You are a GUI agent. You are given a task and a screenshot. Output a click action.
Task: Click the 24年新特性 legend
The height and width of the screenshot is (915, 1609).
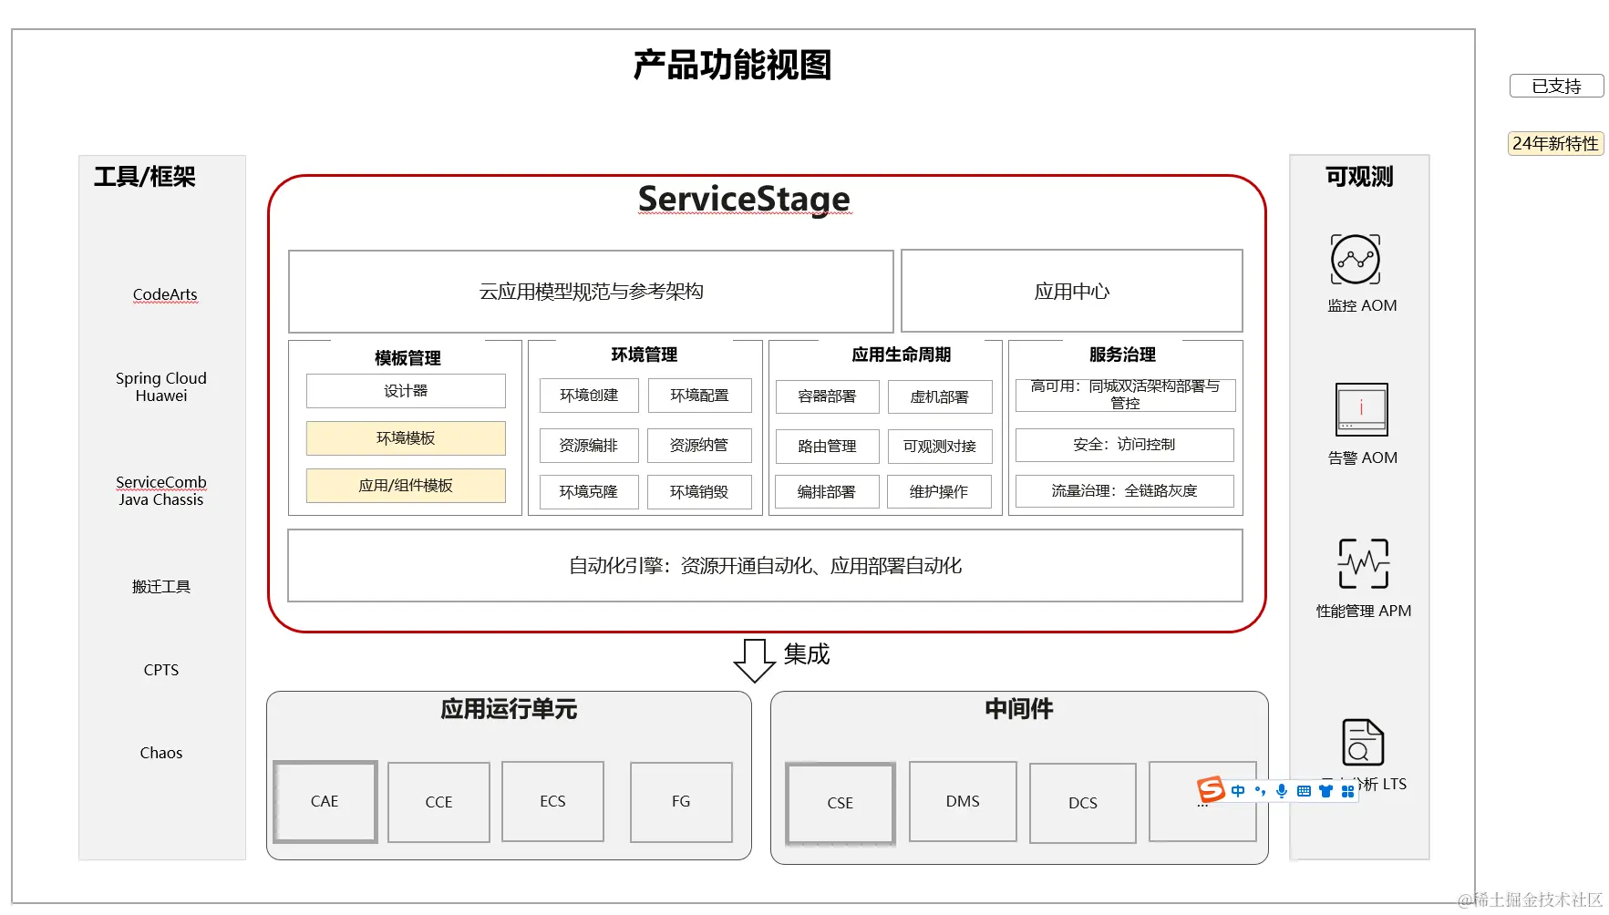1554,143
